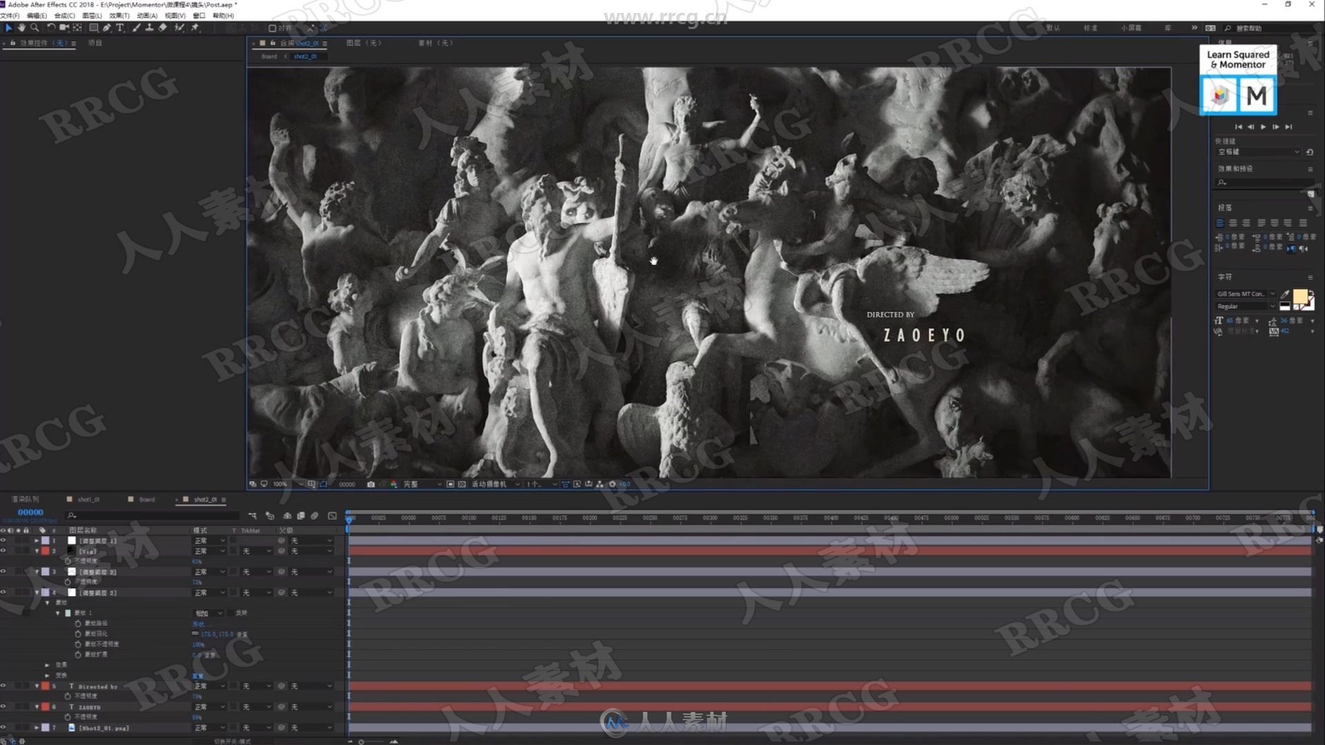Hide layer 3 eye toggle

click(x=3, y=572)
